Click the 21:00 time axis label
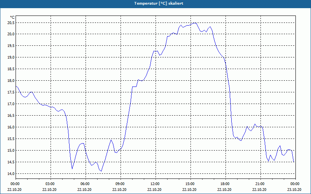 coord(259,184)
